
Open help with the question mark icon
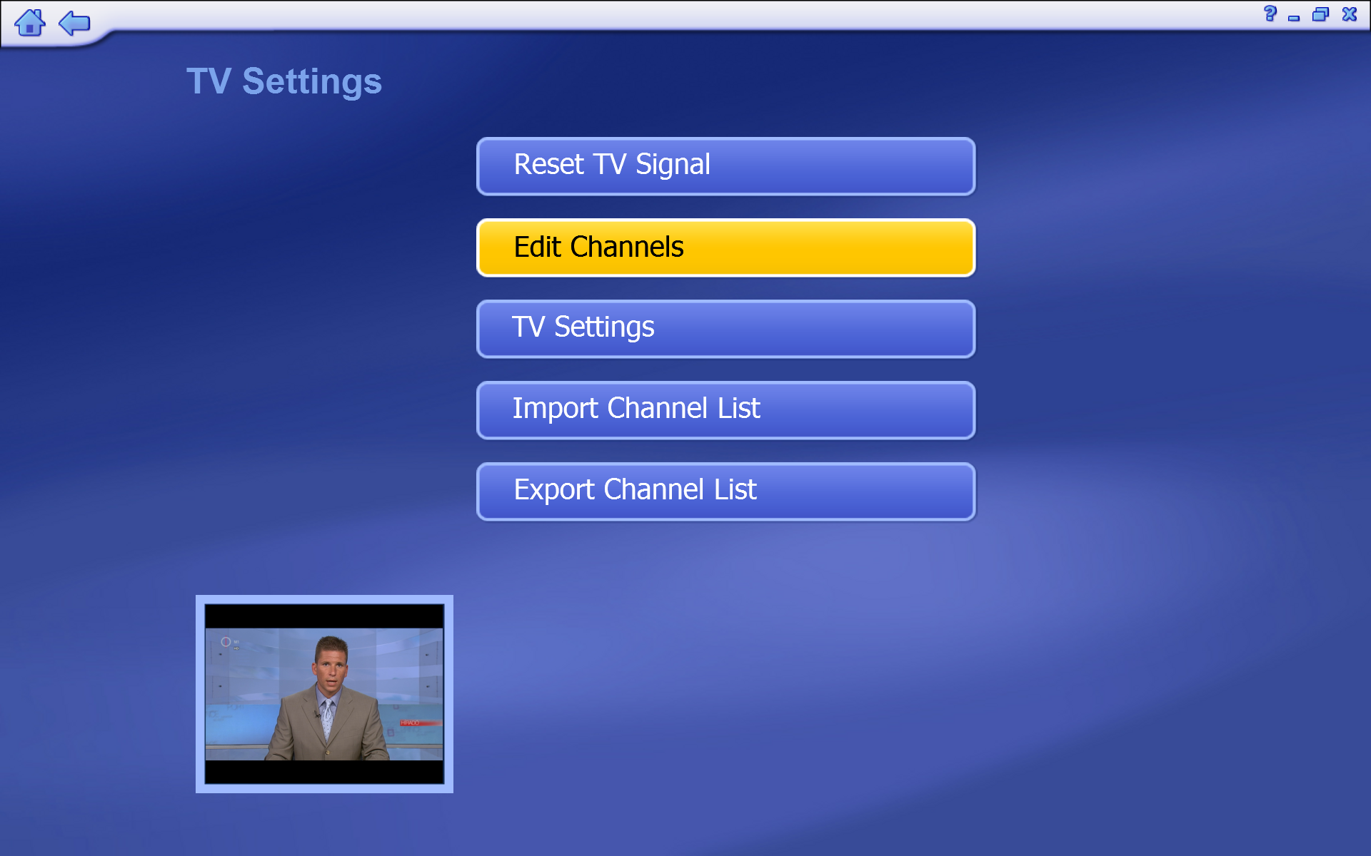click(x=1270, y=14)
